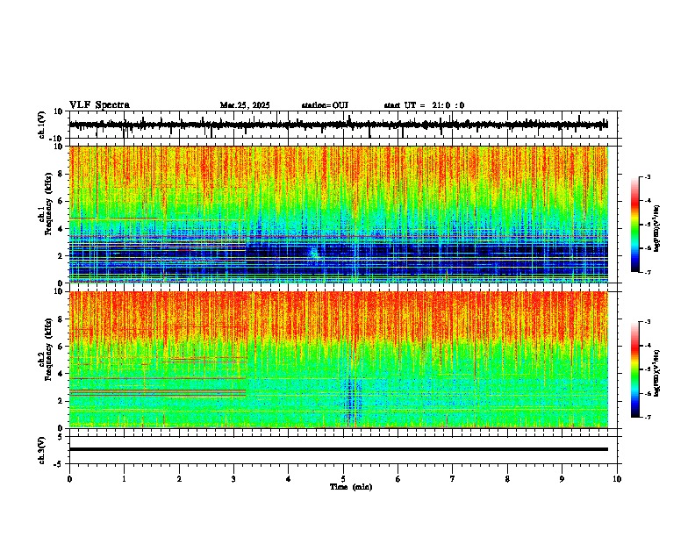Click the ch.1 colorbar log(PSD) unit label
The height and width of the screenshot is (537, 695).
click(657, 229)
